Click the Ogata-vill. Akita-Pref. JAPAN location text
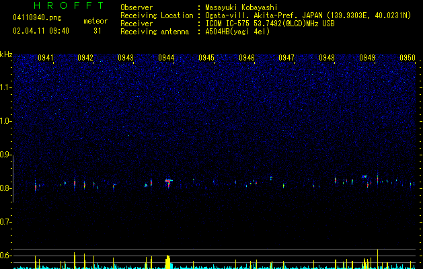This screenshot has height=269, width=423. [308, 15]
